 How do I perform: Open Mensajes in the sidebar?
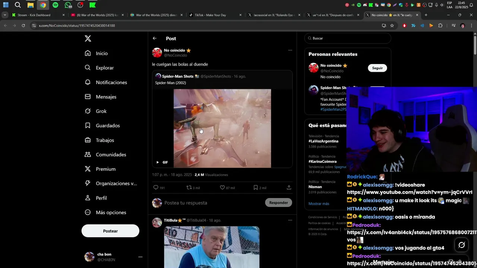coord(101,97)
